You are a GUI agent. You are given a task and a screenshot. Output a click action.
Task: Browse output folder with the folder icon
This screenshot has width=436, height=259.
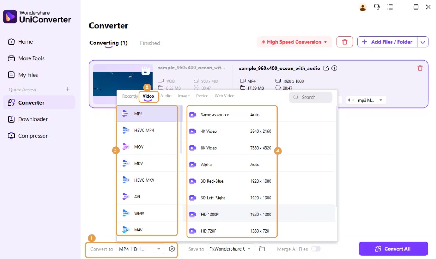tap(262, 249)
